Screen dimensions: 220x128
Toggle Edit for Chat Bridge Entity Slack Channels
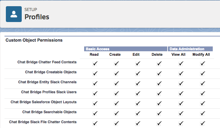click(x=138, y=84)
